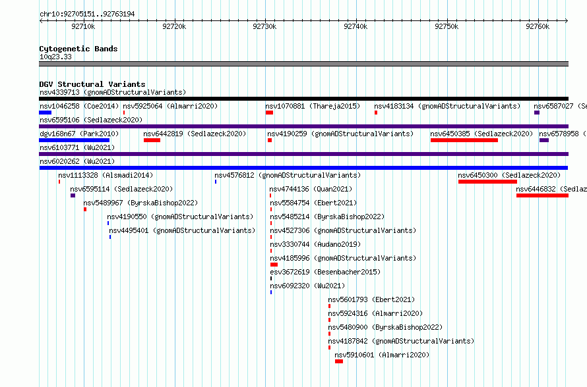Open nsv1070881 (Thareja2015) variant
587x387 pixels.
313,106
